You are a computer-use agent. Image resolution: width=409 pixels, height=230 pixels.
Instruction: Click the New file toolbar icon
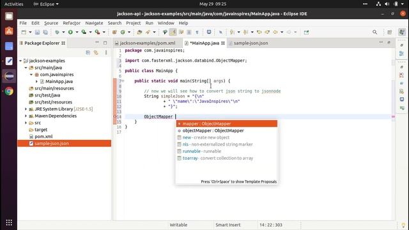tap(24, 33)
